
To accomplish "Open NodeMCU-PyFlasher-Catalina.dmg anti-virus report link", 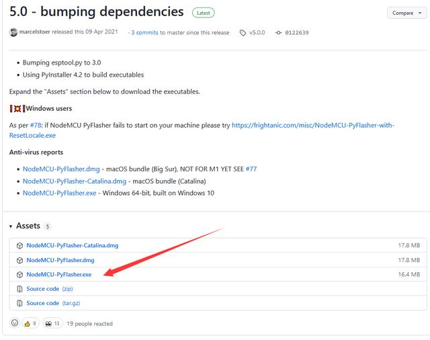I will 75,181.
